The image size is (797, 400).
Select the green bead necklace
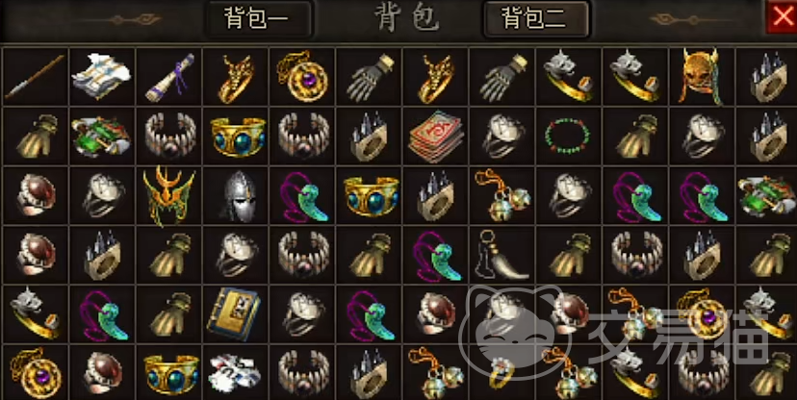[568, 136]
